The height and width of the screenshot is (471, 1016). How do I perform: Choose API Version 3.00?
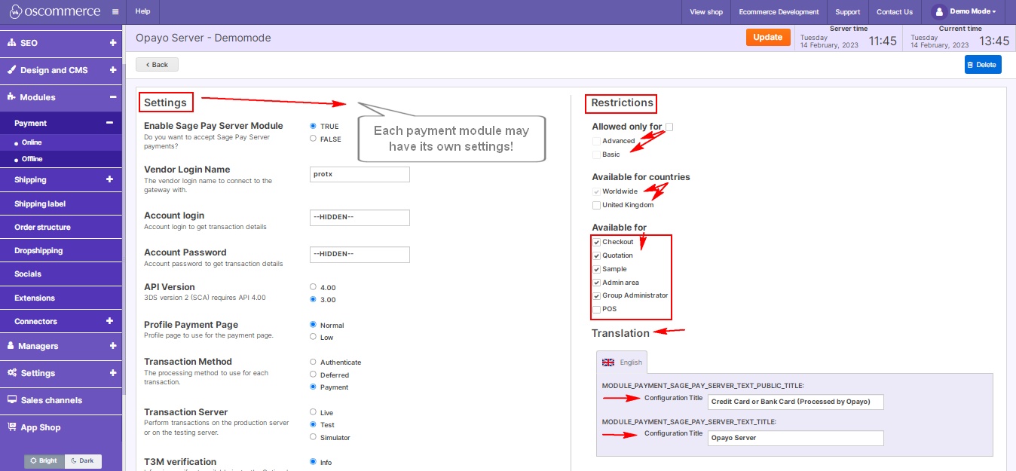pyautogui.click(x=313, y=299)
